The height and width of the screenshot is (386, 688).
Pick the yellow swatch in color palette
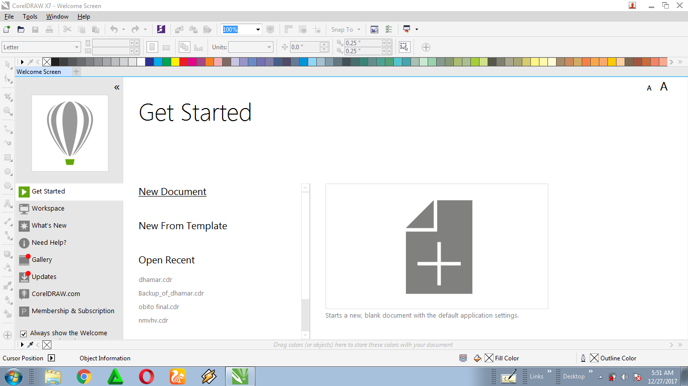tap(175, 62)
